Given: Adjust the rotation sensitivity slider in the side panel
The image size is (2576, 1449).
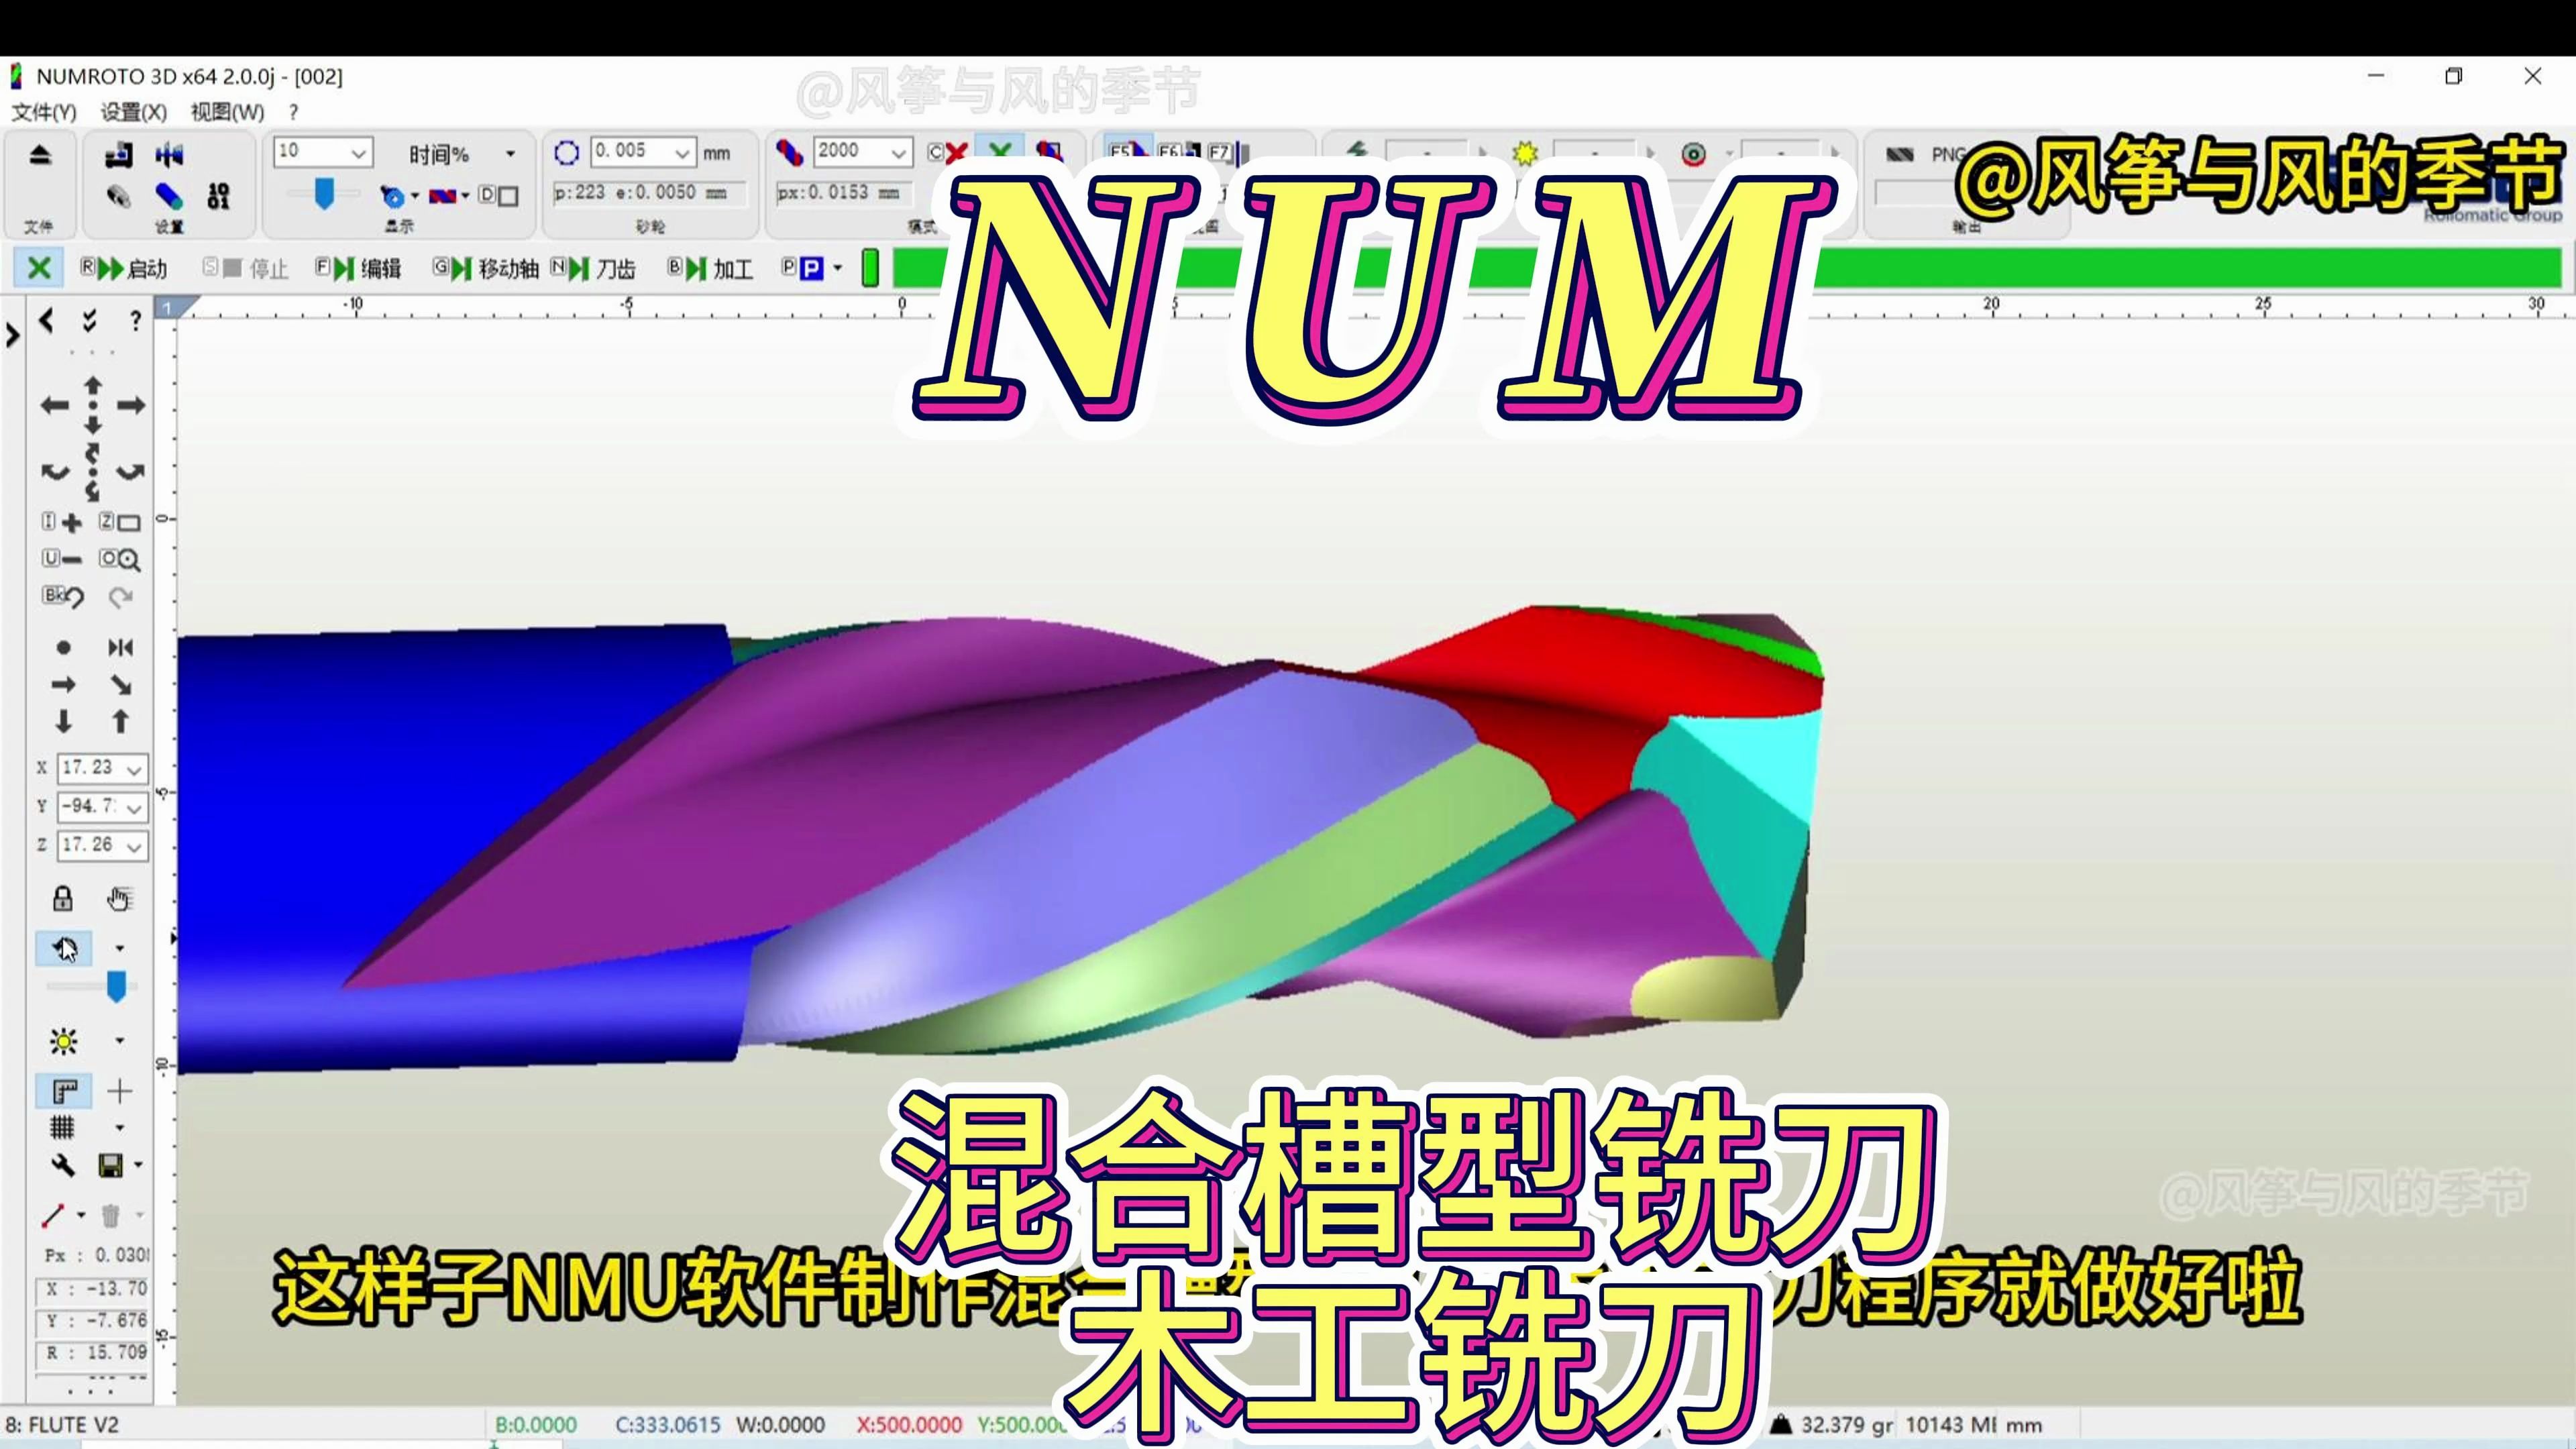Looking at the screenshot, I should click(x=116, y=987).
